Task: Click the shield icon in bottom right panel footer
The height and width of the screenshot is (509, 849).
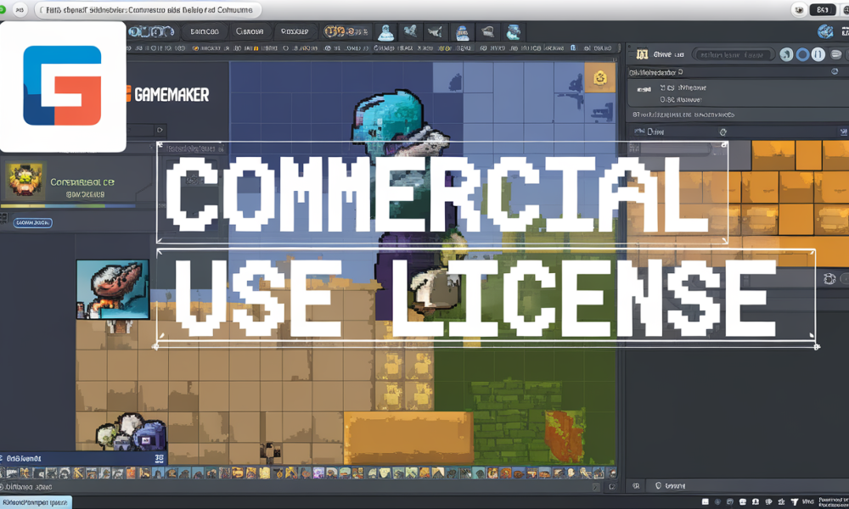Action: click(659, 486)
